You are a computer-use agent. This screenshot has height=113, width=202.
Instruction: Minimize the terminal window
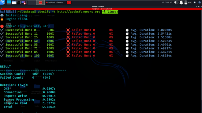(196, 6)
